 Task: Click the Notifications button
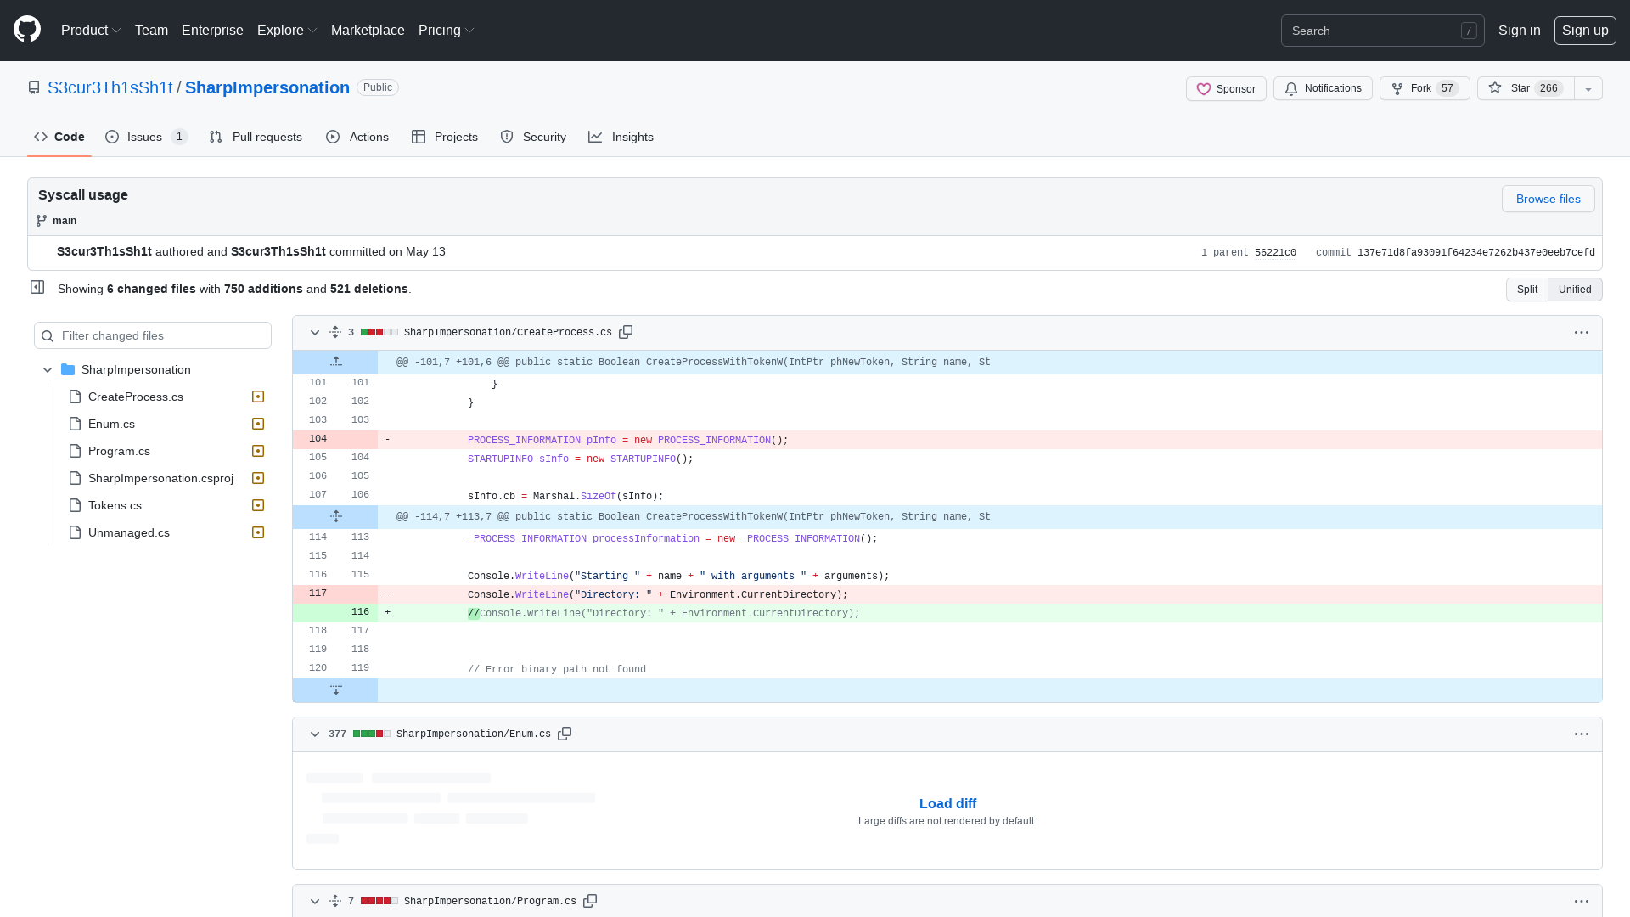1323,88
